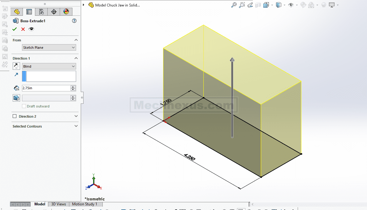This screenshot has width=367, height=210.
Task: Select the 1.750 dimension text
Action: point(166,103)
